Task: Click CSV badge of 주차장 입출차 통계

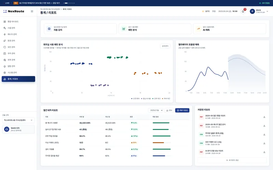Action: click(201, 134)
